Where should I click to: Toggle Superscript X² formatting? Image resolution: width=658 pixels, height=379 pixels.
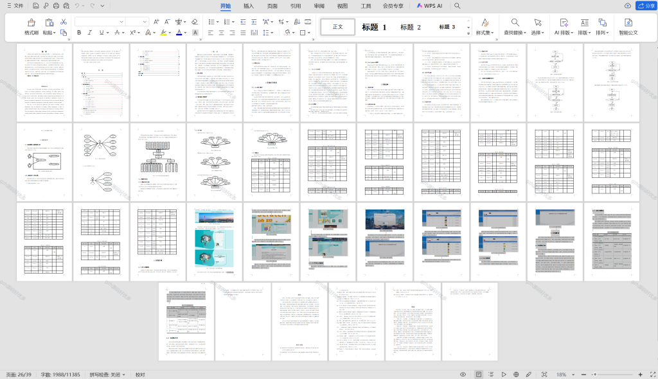(132, 32)
